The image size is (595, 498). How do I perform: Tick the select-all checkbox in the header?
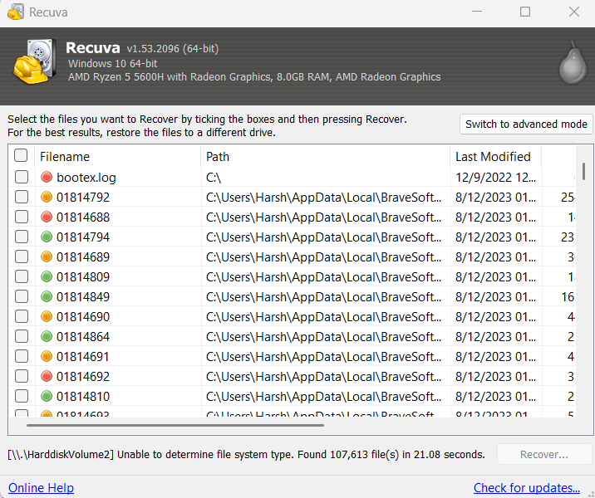21,156
